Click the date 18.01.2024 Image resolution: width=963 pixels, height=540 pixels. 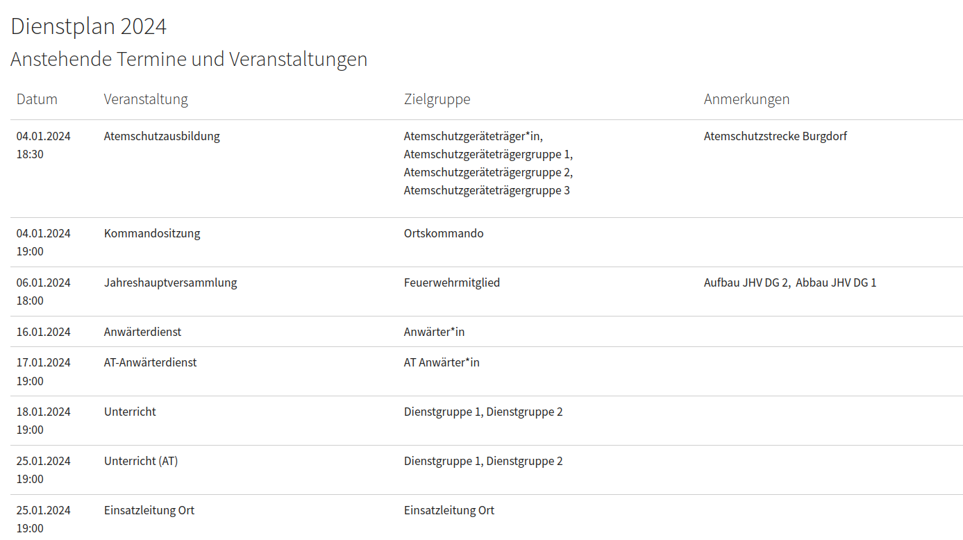coord(44,412)
